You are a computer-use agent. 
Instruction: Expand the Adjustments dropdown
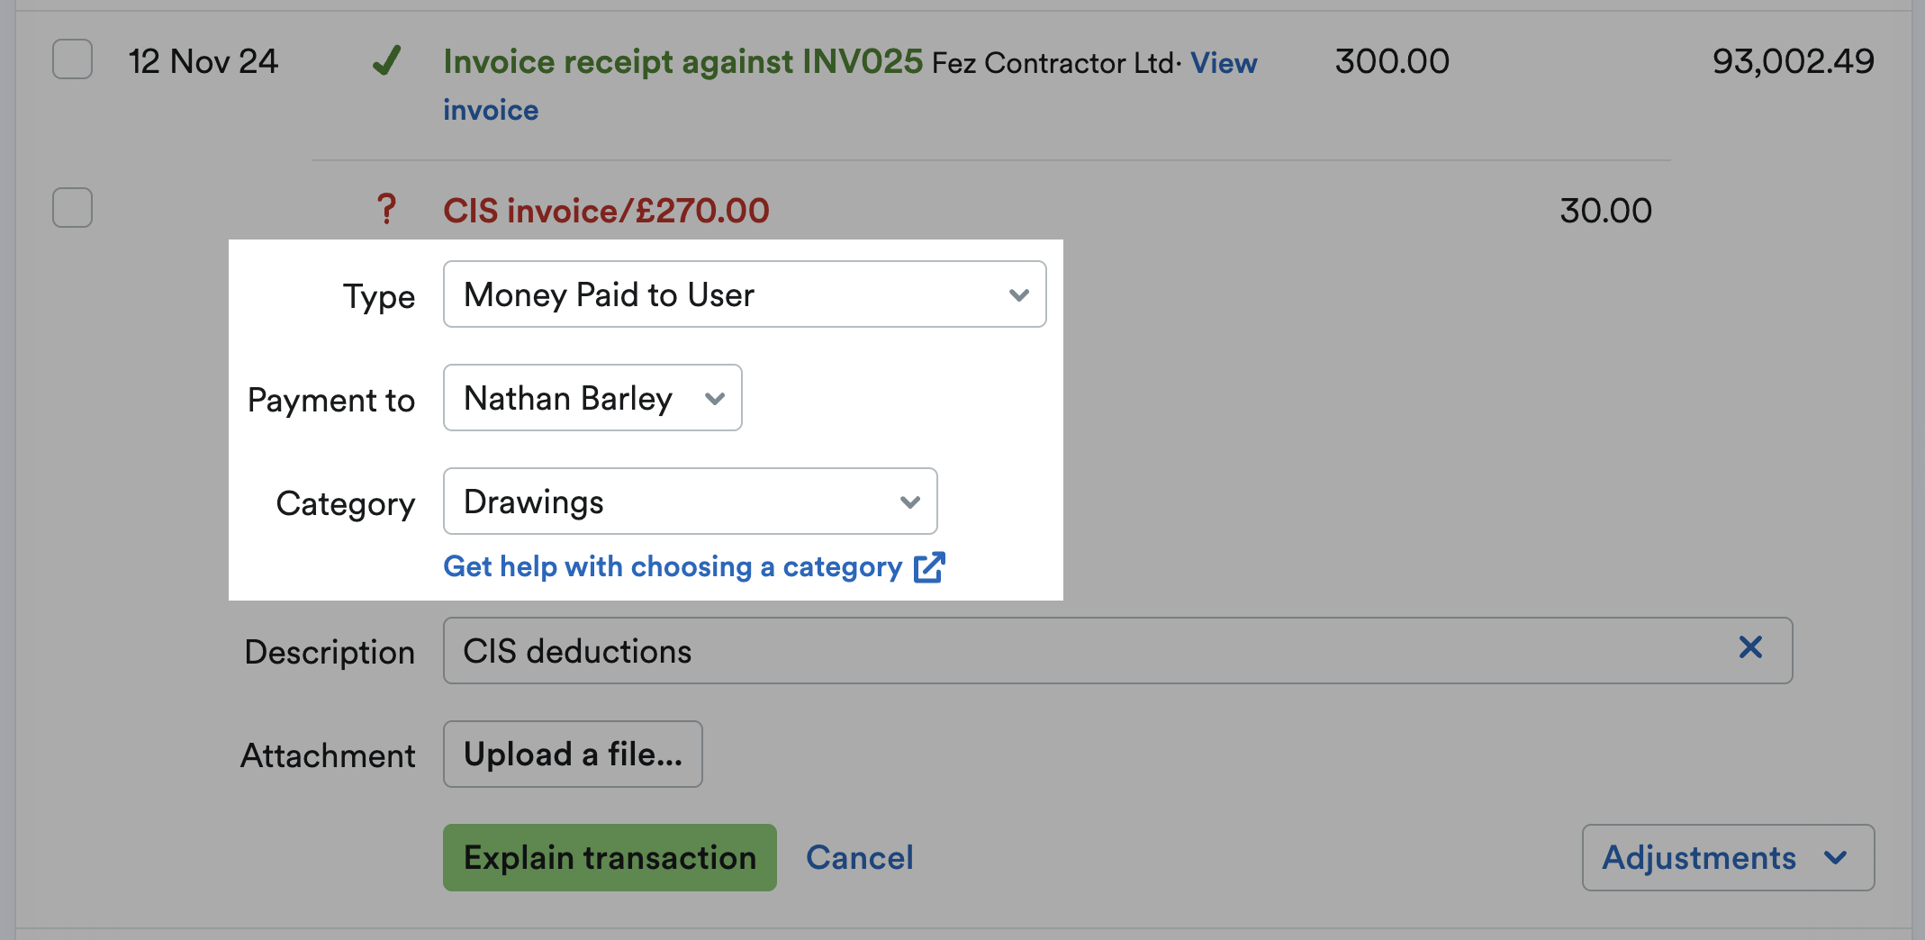1728,857
